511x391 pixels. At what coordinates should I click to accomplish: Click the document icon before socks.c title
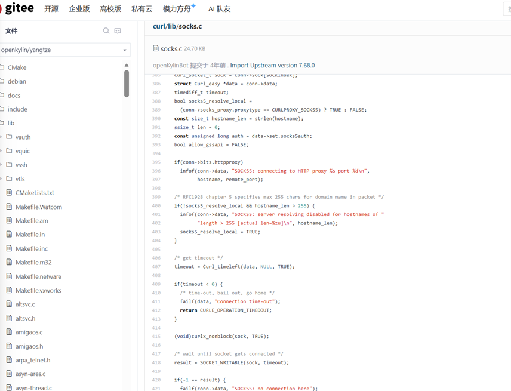156,48
